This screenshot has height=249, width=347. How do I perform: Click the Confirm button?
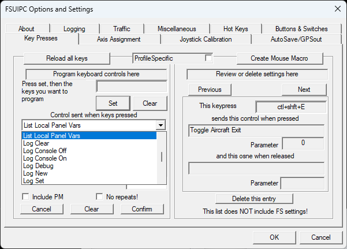coord(142,209)
